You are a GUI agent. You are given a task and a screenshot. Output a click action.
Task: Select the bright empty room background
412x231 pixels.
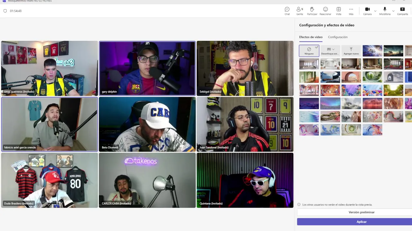pyautogui.click(x=309, y=64)
